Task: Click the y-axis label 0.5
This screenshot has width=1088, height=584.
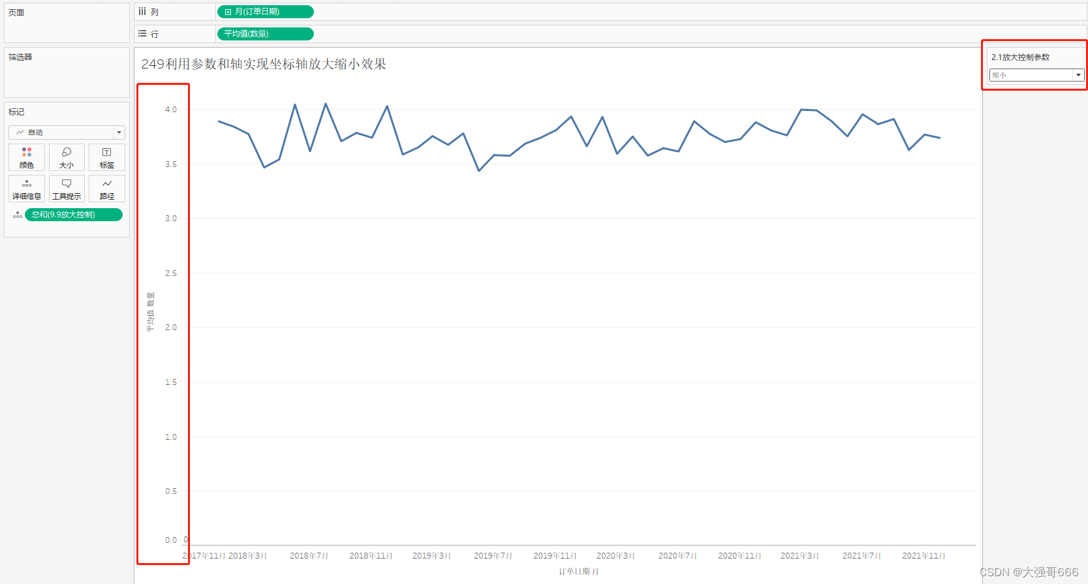Action: [171, 491]
